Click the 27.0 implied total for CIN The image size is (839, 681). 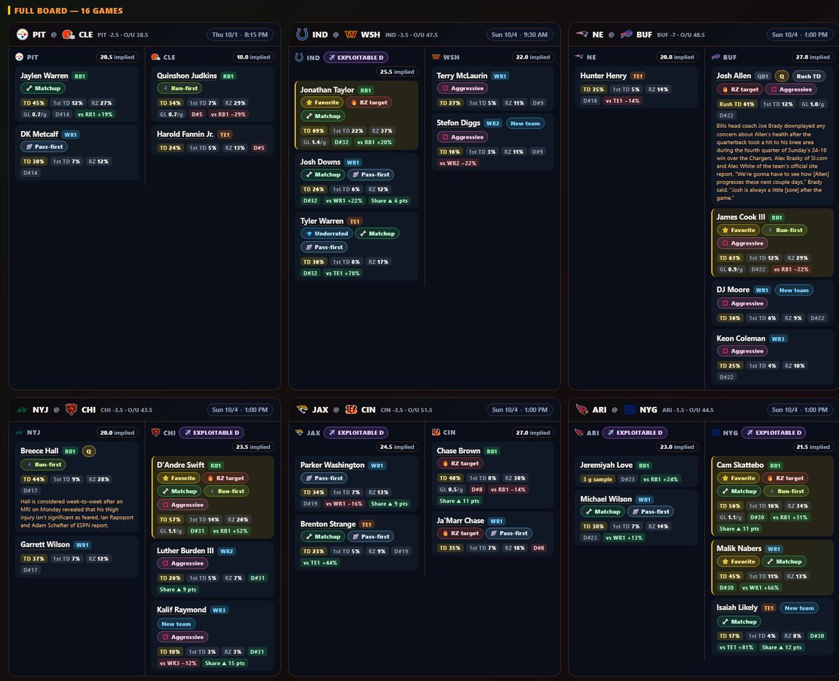534,433
